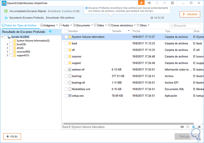
Task: Collapse the Solvetic (E:) tree node
Action: [x=2, y=37]
